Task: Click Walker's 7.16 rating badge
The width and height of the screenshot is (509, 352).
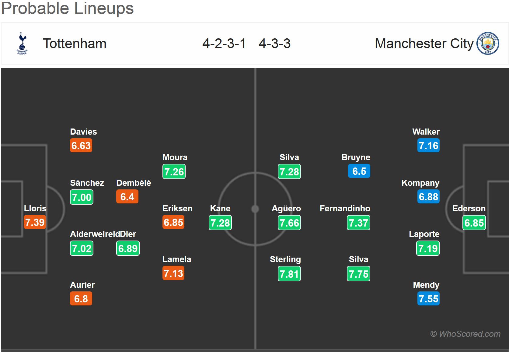Action: click(x=428, y=146)
